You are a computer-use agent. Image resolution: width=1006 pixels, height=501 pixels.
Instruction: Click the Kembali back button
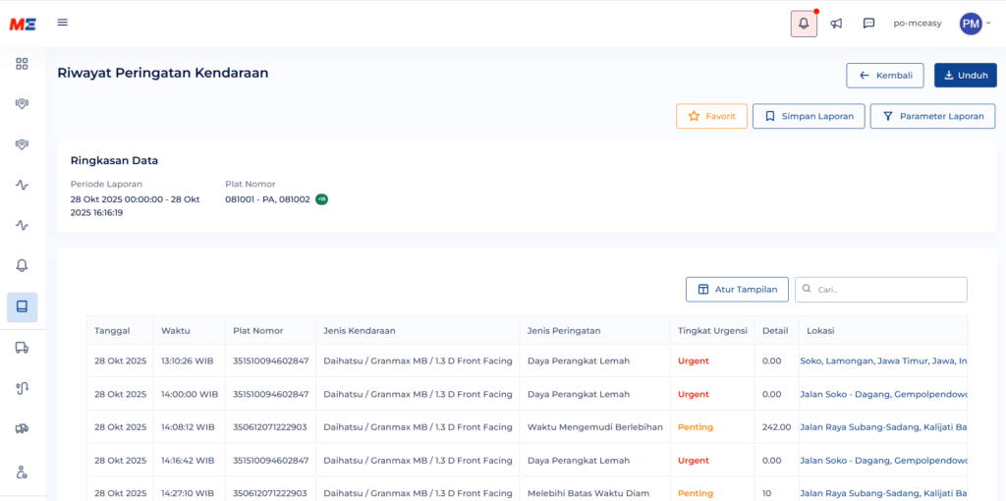pos(885,76)
